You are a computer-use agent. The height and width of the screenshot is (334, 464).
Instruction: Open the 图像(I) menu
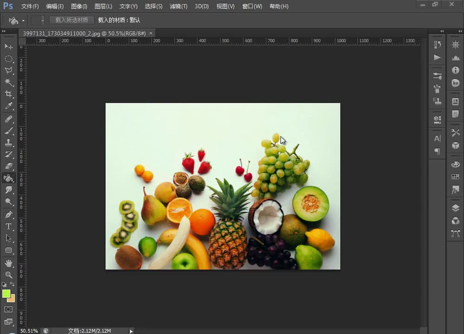(x=79, y=6)
